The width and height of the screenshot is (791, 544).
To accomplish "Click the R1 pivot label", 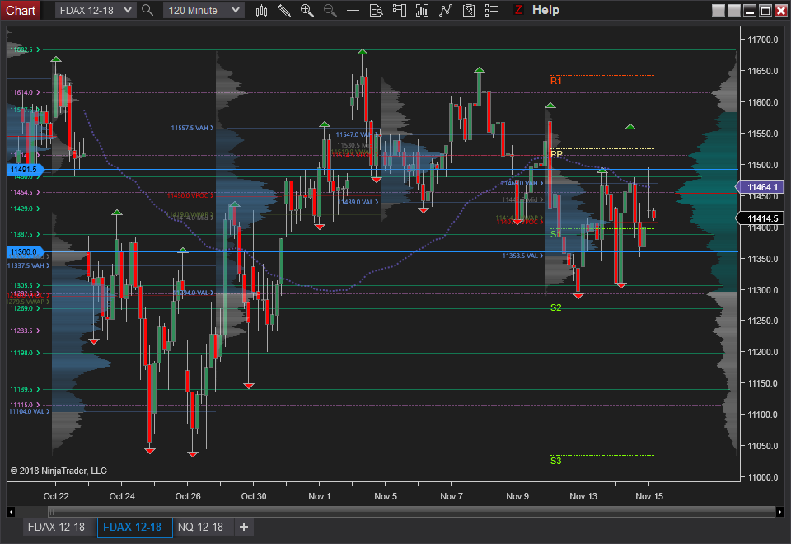I will pyautogui.click(x=556, y=81).
